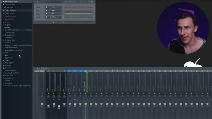
Task: Click the Envelopes folder icon
Action: click(4, 38)
